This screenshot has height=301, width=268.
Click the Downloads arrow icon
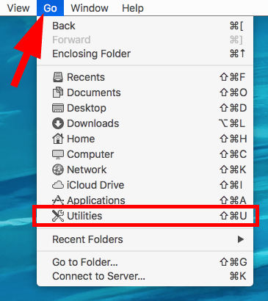tap(58, 123)
